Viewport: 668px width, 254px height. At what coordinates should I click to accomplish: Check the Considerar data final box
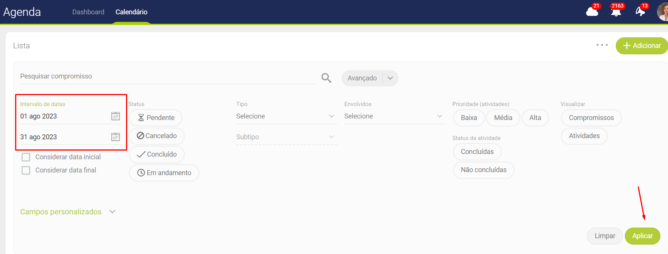[26, 170]
